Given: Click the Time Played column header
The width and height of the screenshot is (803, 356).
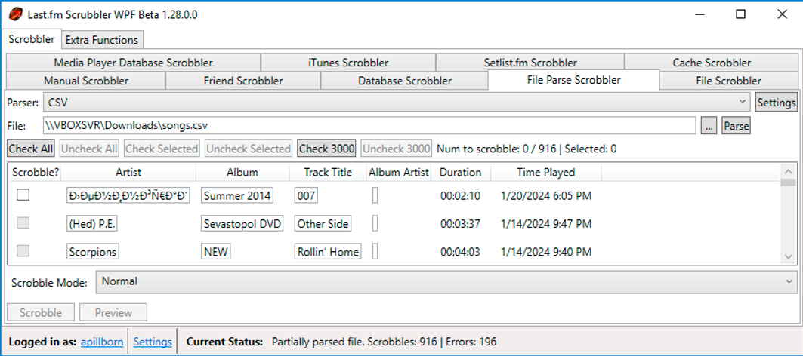Looking at the screenshot, I should coord(546,173).
